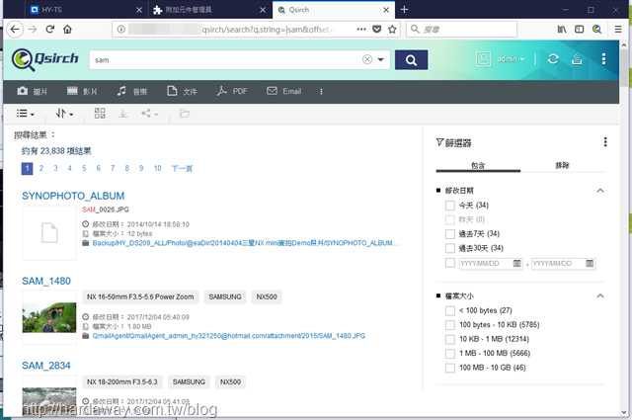Filter by documents category
This screenshot has width=632, height=420.
click(182, 91)
